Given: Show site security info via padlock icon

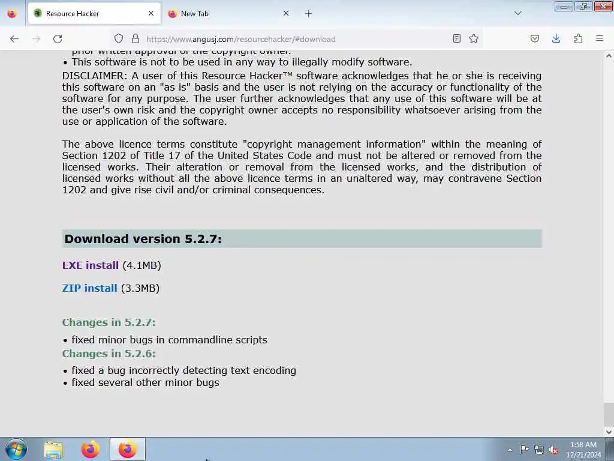Looking at the screenshot, I should 136,38.
